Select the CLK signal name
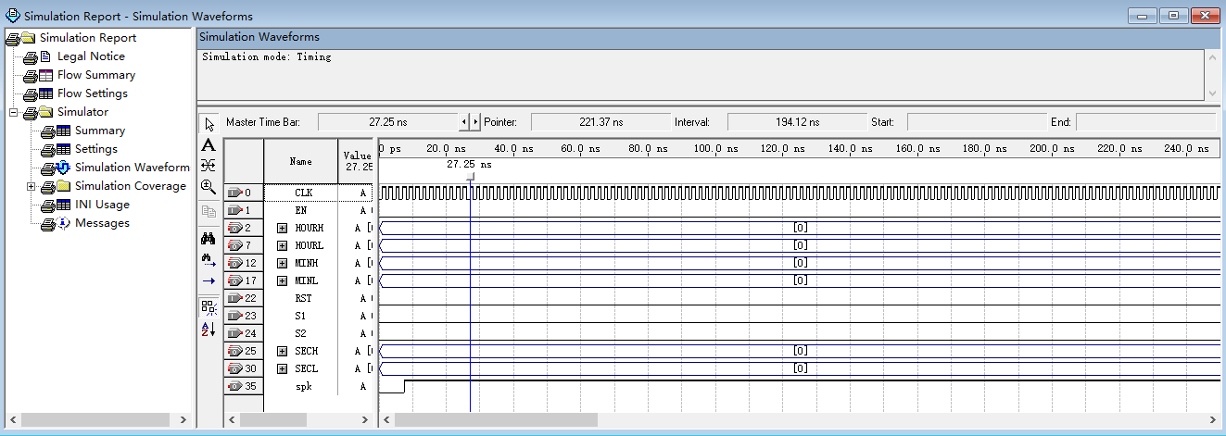This screenshot has height=436, width=1226. pyautogui.click(x=304, y=193)
